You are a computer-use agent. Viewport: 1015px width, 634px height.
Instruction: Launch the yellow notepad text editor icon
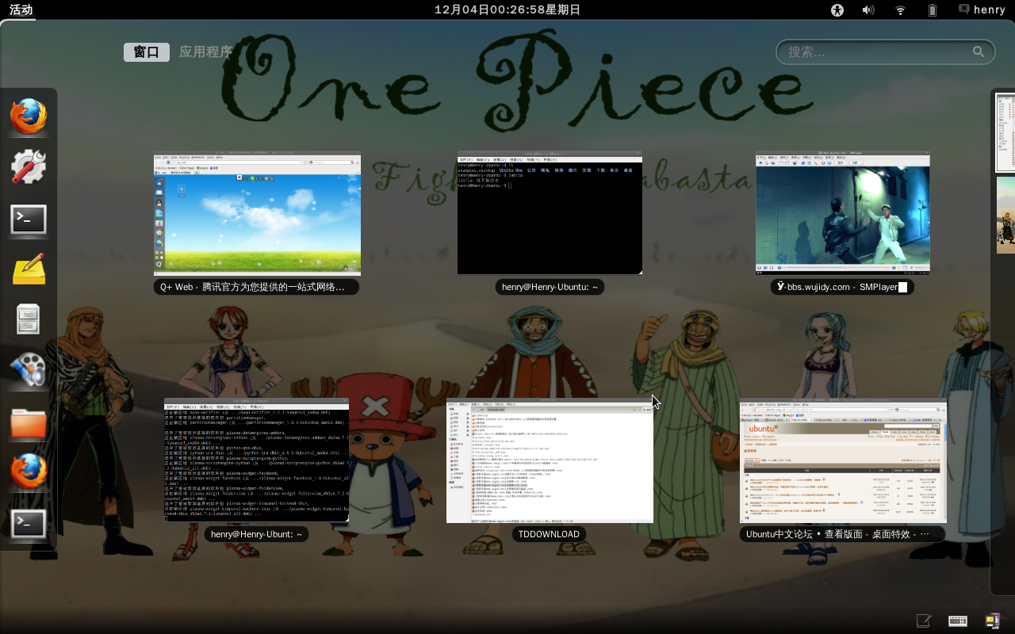click(x=29, y=269)
